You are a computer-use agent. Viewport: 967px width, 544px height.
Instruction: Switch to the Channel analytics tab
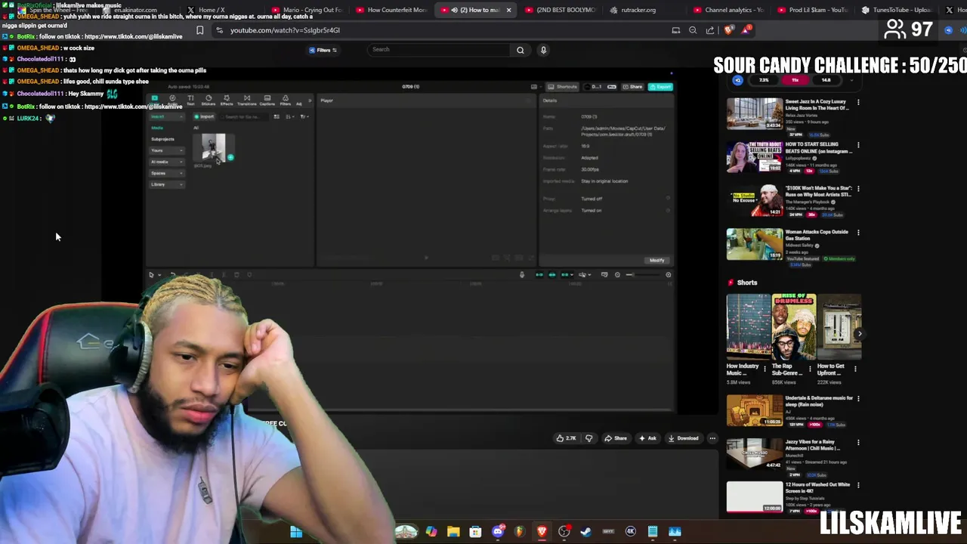[x=733, y=10]
